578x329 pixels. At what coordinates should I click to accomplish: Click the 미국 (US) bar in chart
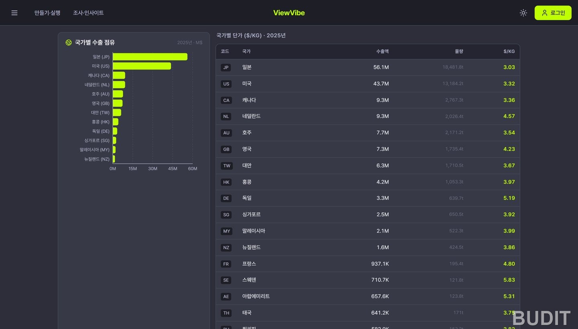pos(142,66)
